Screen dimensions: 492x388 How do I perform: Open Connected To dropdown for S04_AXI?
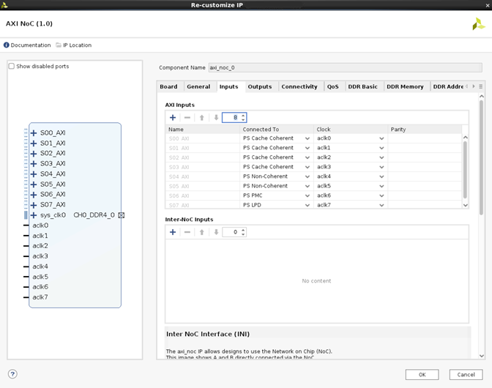[x=307, y=176]
